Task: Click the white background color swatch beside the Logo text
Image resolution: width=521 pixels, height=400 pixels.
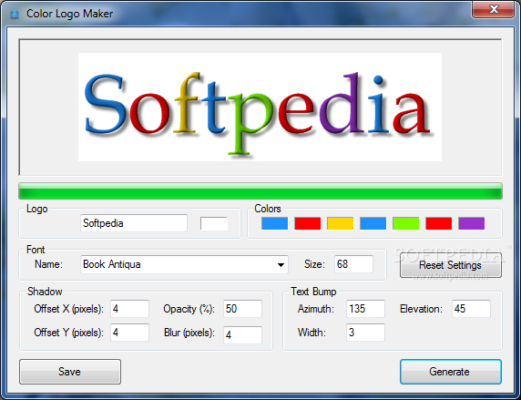Action: (214, 223)
